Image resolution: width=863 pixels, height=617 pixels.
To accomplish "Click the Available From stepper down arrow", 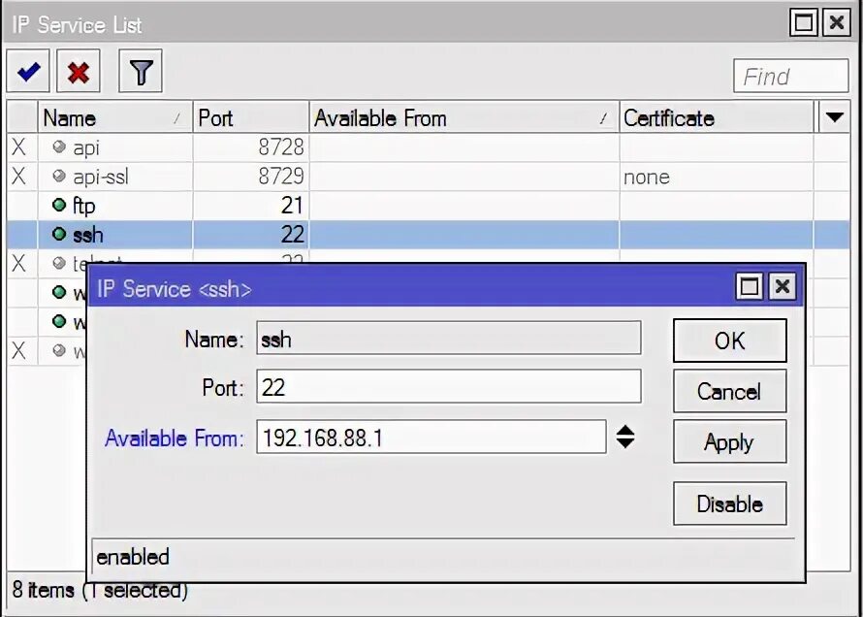I will [625, 443].
